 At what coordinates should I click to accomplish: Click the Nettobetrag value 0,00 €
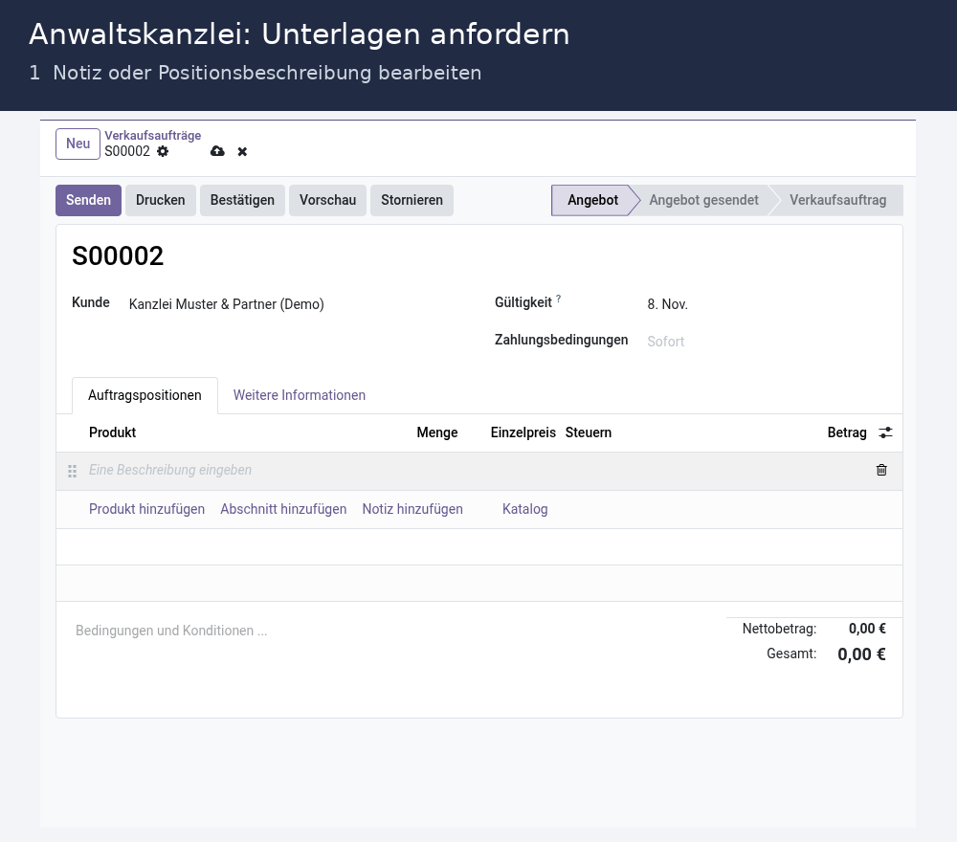(867, 629)
